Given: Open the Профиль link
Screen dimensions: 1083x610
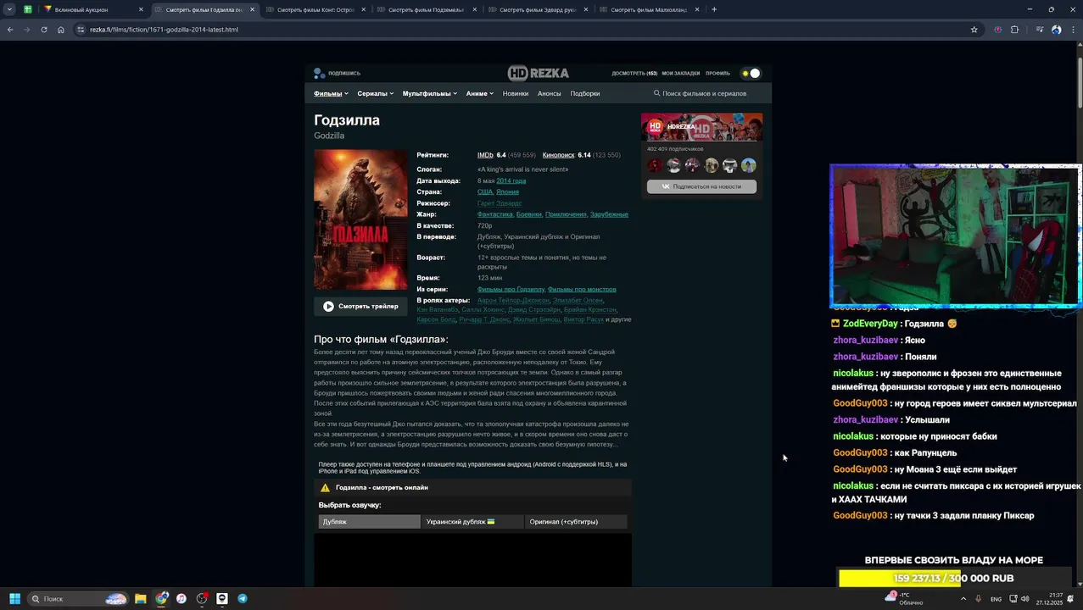Looking at the screenshot, I should pos(717,74).
